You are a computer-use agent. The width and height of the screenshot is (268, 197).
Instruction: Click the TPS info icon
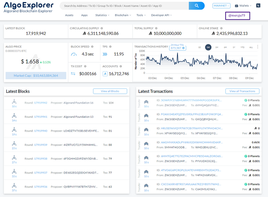click(x=110, y=47)
